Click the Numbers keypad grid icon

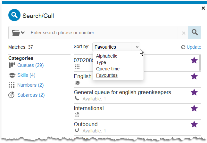tap(12, 85)
